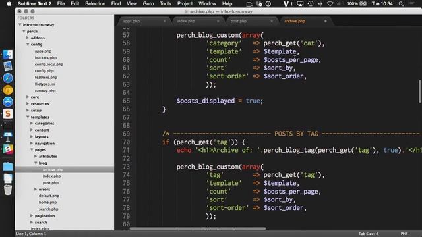Expand the layouts folder
This screenshot has height=237, width=422.
point(32,136)
